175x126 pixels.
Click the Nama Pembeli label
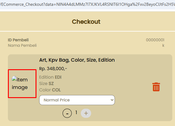click(x=22, y=45)
